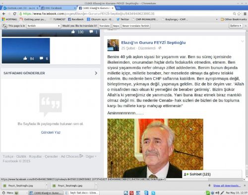Bookmark this page with the star icon
Screen dimensions: 248x195
(239, 13)
